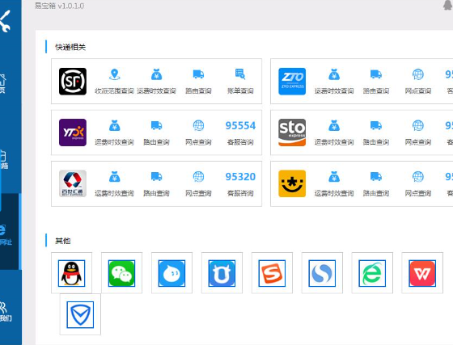Image resolution: width=453 pixels, height=345 pixels.
Task: Click 其他 section heading
Action: tap(63, 241)
